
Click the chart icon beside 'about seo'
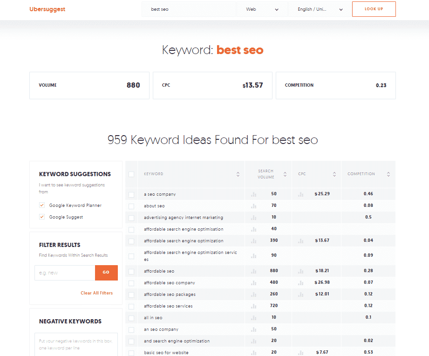click(253, 205)
